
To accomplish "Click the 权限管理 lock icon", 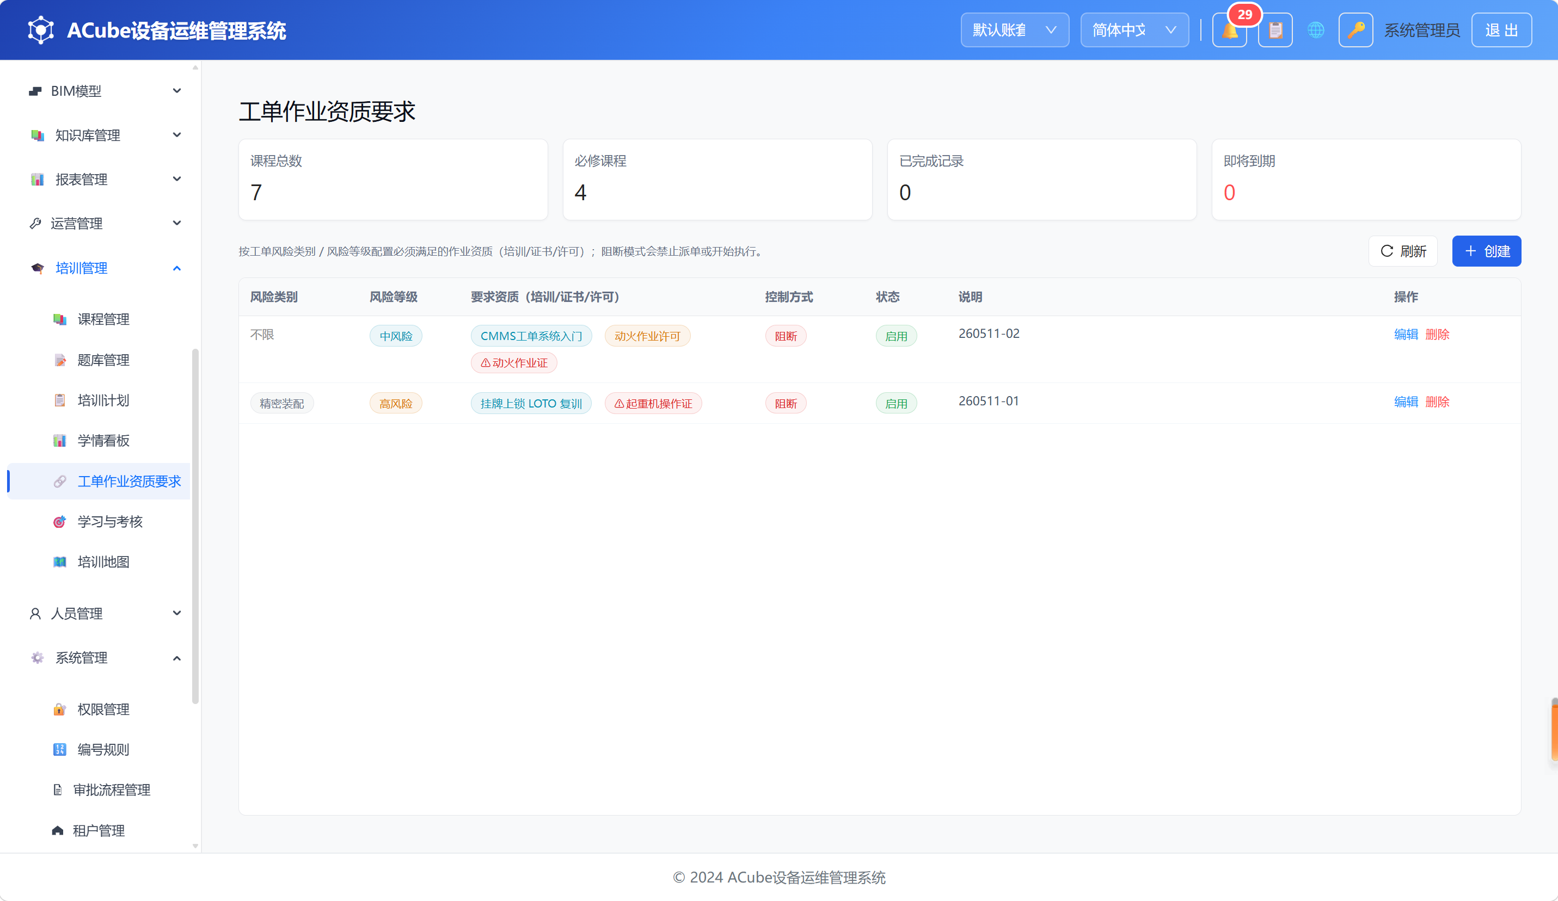I will (59, 709).
